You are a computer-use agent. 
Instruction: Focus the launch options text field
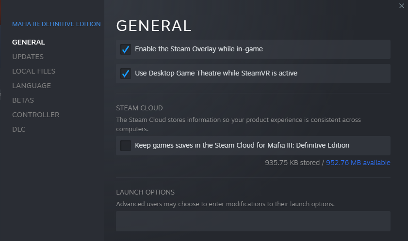click(253, 221)
